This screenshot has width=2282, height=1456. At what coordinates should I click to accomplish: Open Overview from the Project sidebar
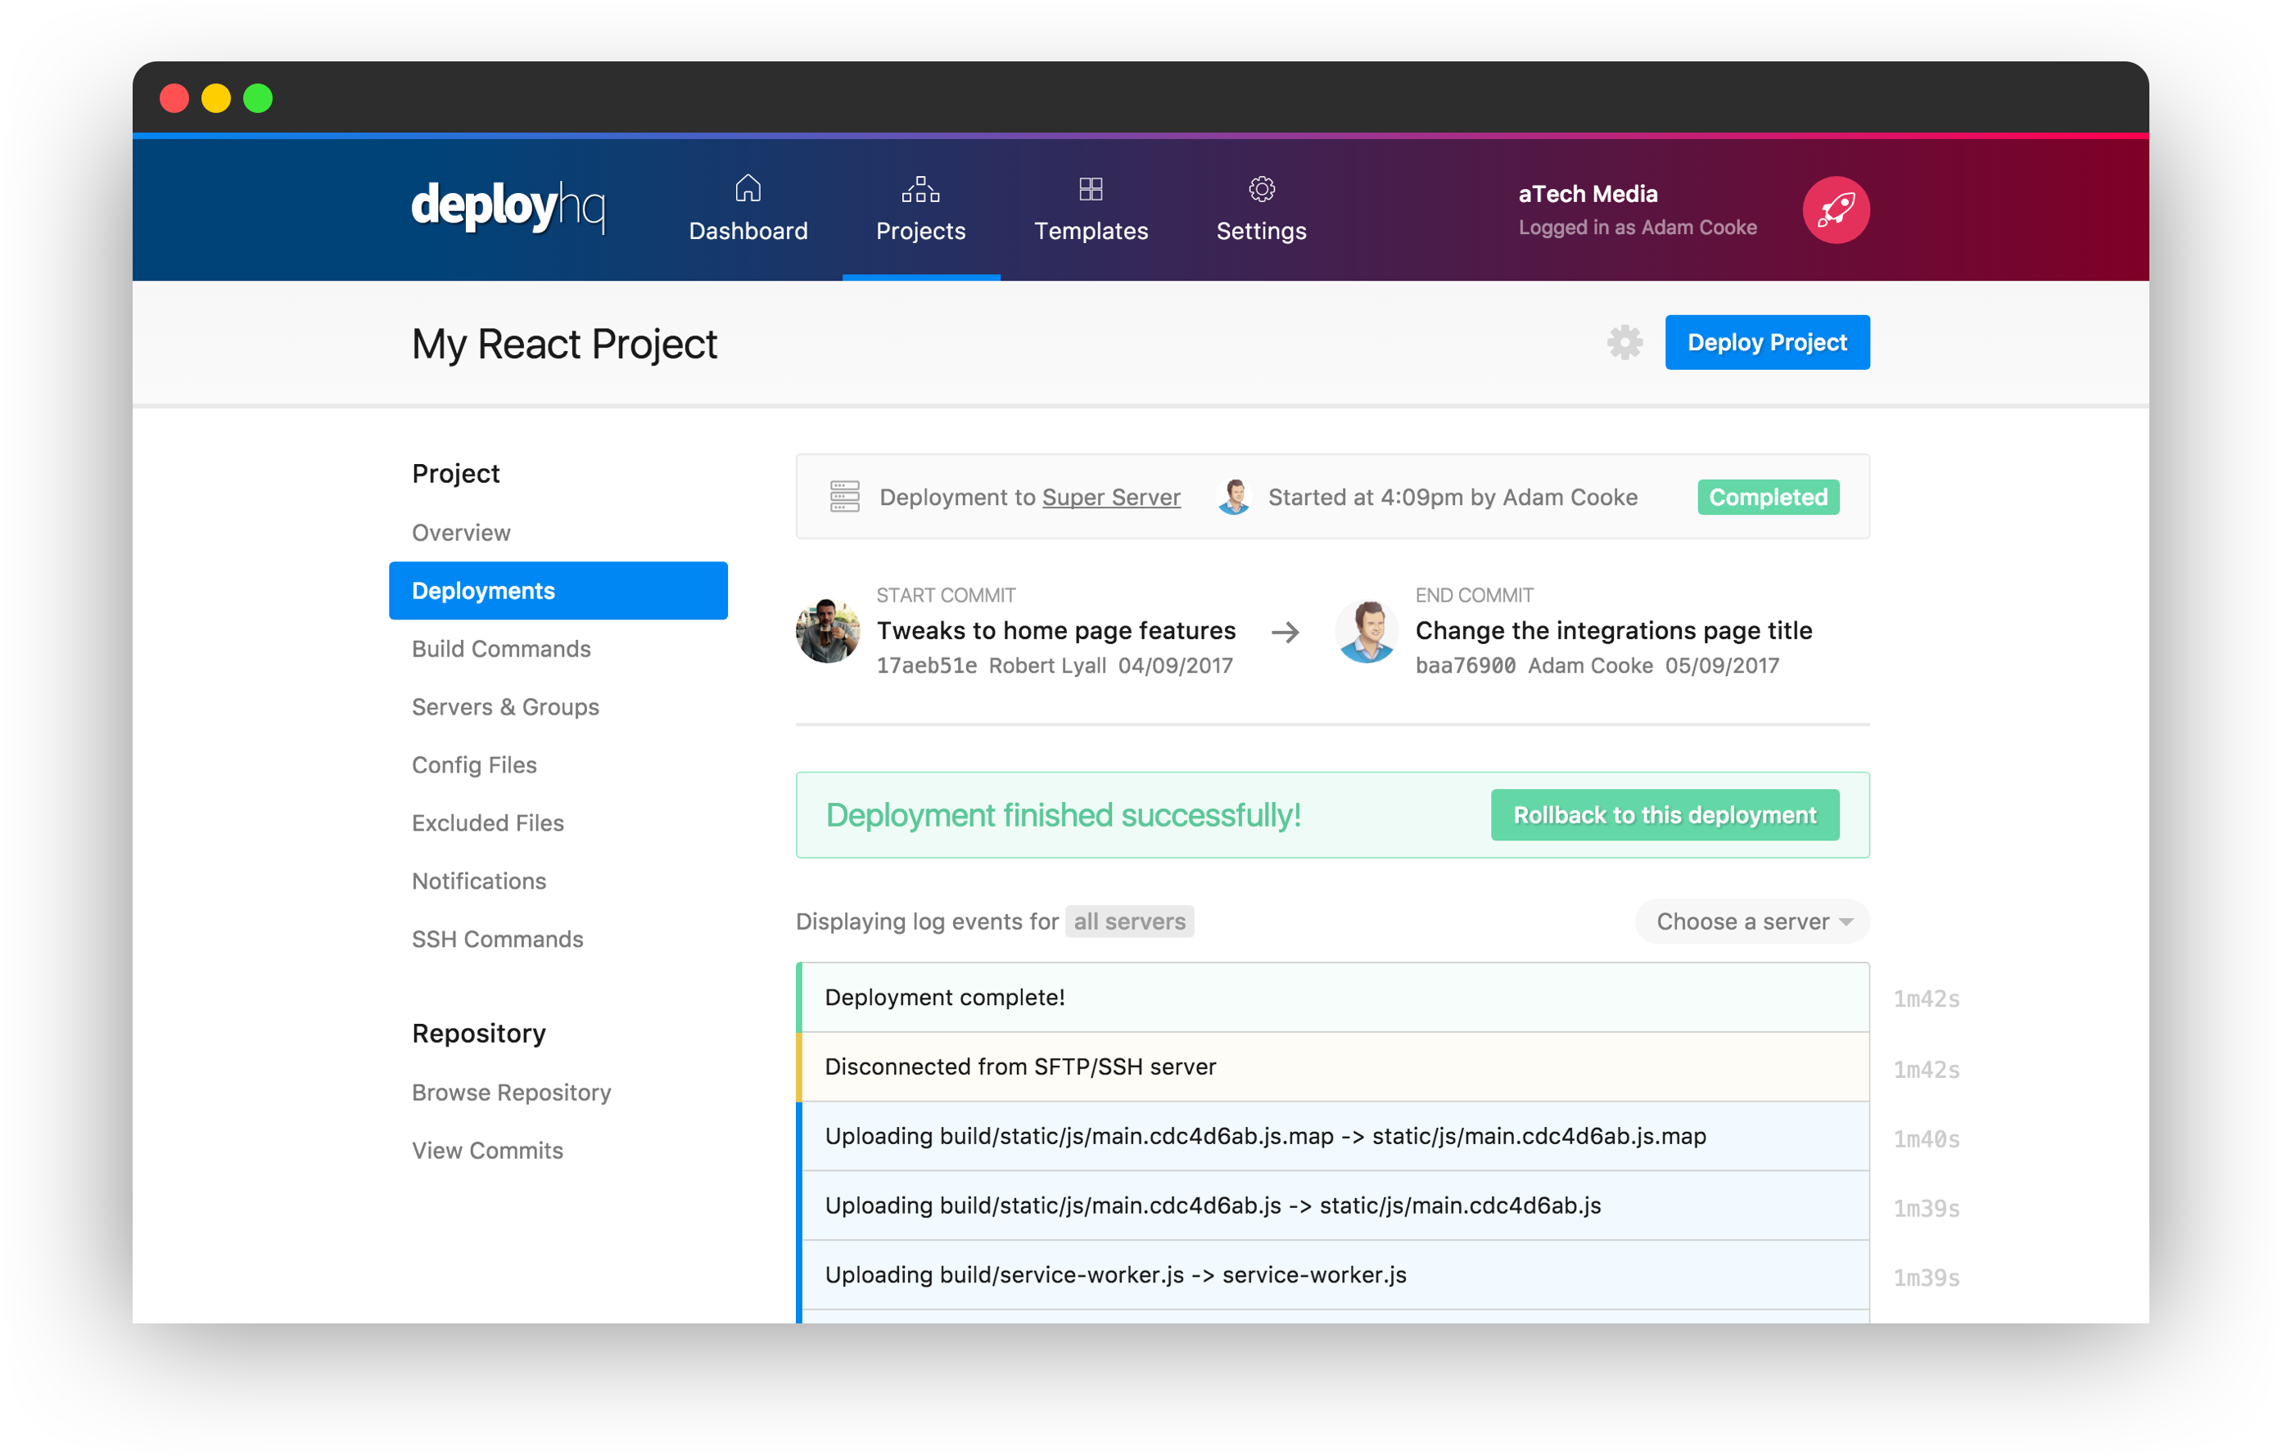click(x=460, y=531)
